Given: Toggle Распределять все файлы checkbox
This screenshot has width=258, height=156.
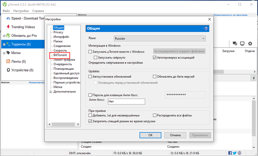Looking at the screenshot, I should coord(154,115).
